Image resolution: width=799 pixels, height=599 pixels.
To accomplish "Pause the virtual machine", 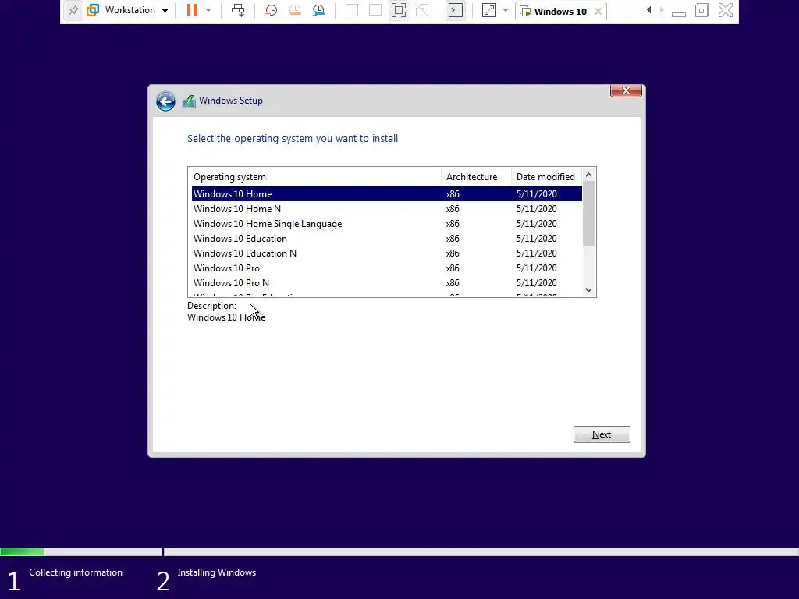I will [192, 10].
